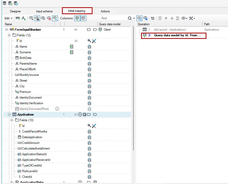Move operation down with the down arrow
228x184 pixels.
tap(172, 18)
